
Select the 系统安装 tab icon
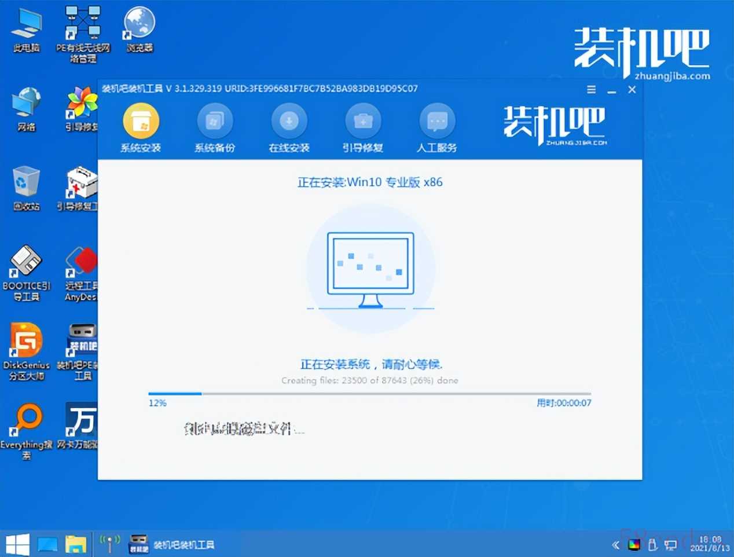(141, 121)
